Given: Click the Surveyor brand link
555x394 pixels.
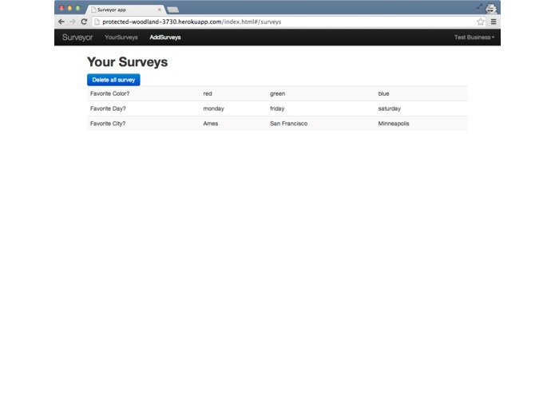Looking at the screenshot, I should (77, 37).
